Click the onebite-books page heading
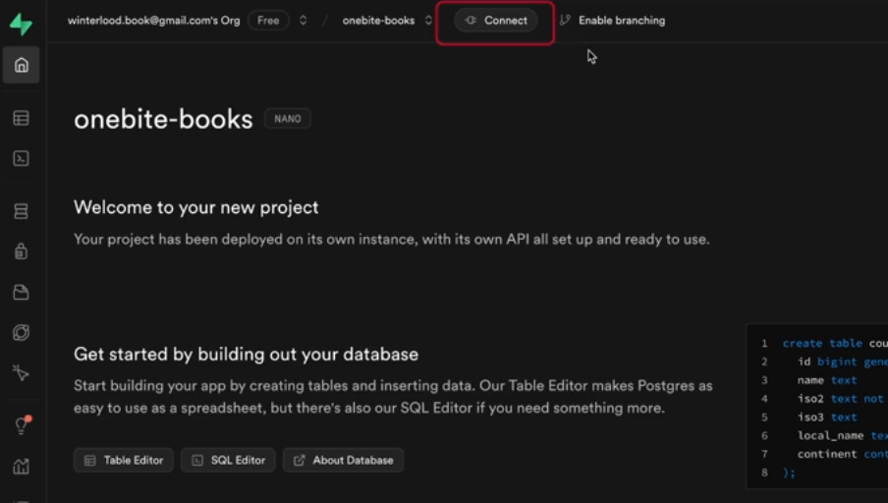888x503 pixels. pyautogui.click(x=163, y=120)
